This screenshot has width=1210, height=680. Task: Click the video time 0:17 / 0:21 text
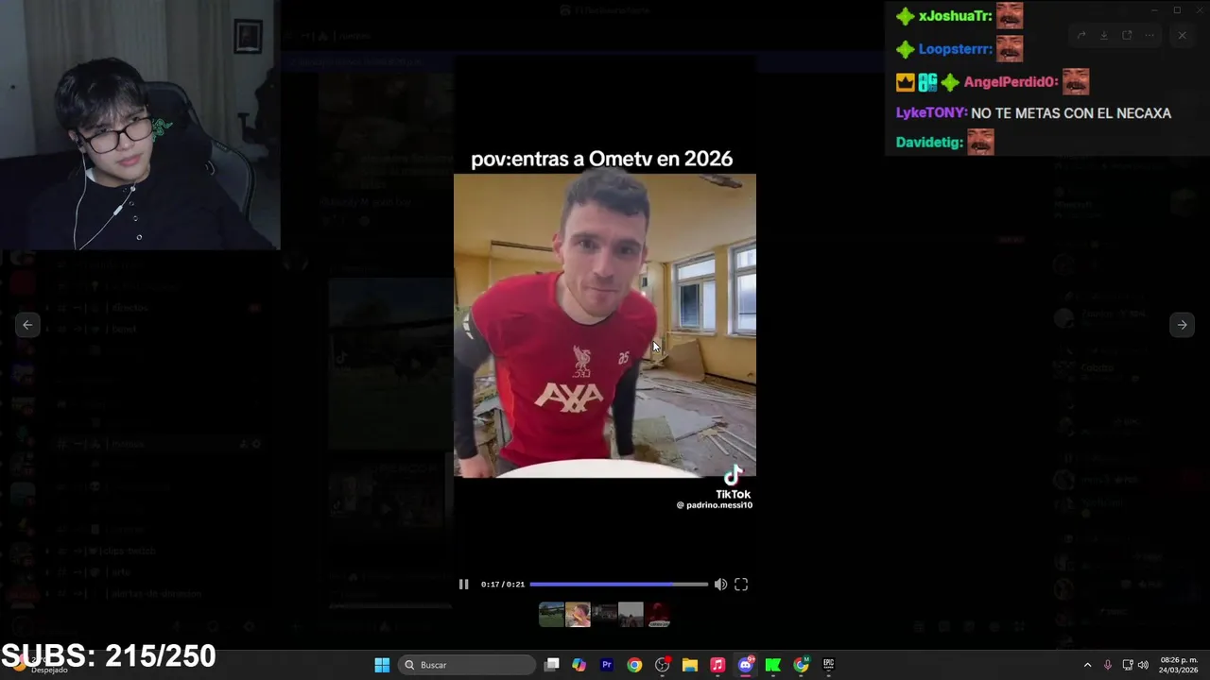pyautogui.click(x=502, y=585)
